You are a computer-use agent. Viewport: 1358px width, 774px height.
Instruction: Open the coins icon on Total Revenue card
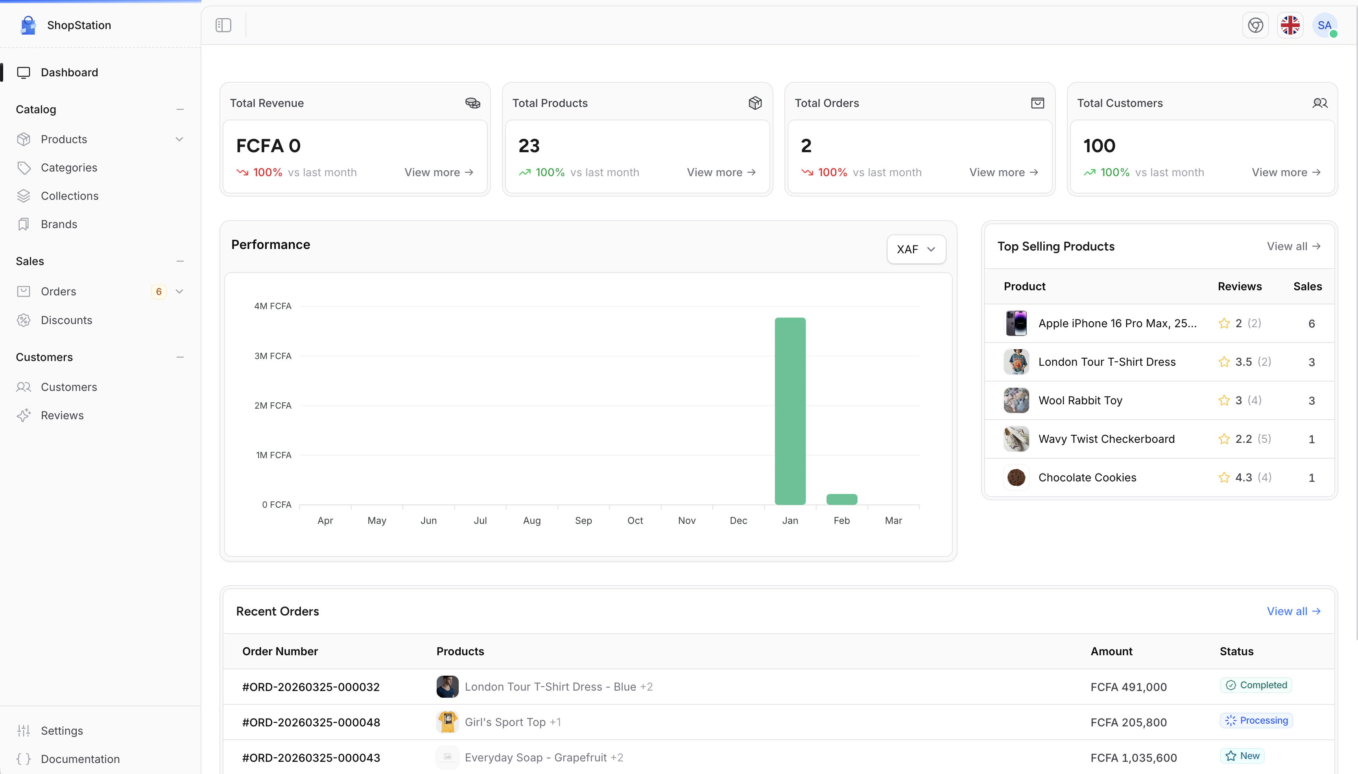coord(472,103)
